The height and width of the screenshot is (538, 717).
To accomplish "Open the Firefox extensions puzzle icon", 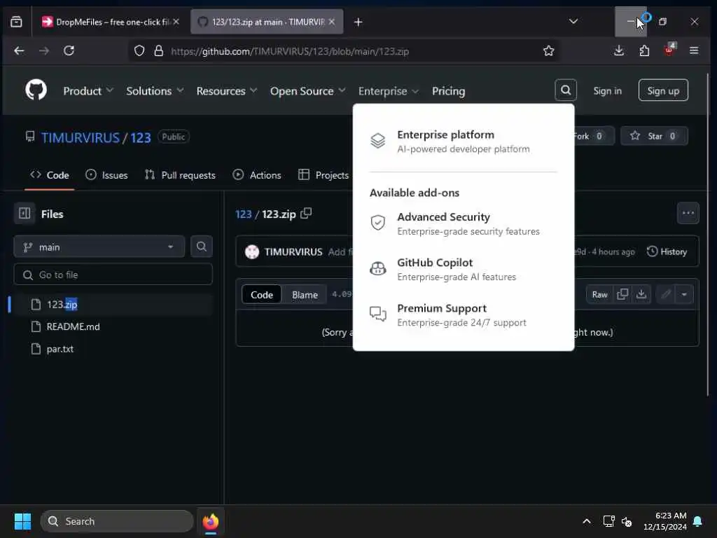I will (x=644, y=50).
